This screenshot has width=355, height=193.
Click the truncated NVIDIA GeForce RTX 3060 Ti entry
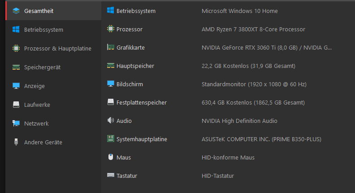click(x=267, y=48)
